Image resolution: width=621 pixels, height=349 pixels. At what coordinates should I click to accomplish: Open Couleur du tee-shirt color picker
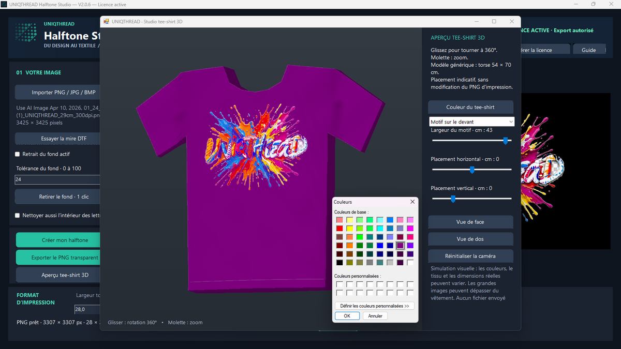(470, 107)
